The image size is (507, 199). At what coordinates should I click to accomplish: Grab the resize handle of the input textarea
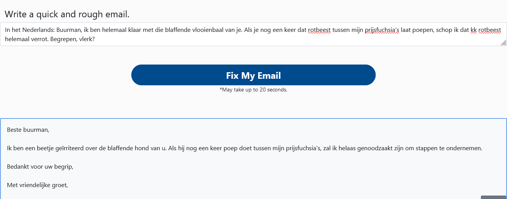point(503,43)
